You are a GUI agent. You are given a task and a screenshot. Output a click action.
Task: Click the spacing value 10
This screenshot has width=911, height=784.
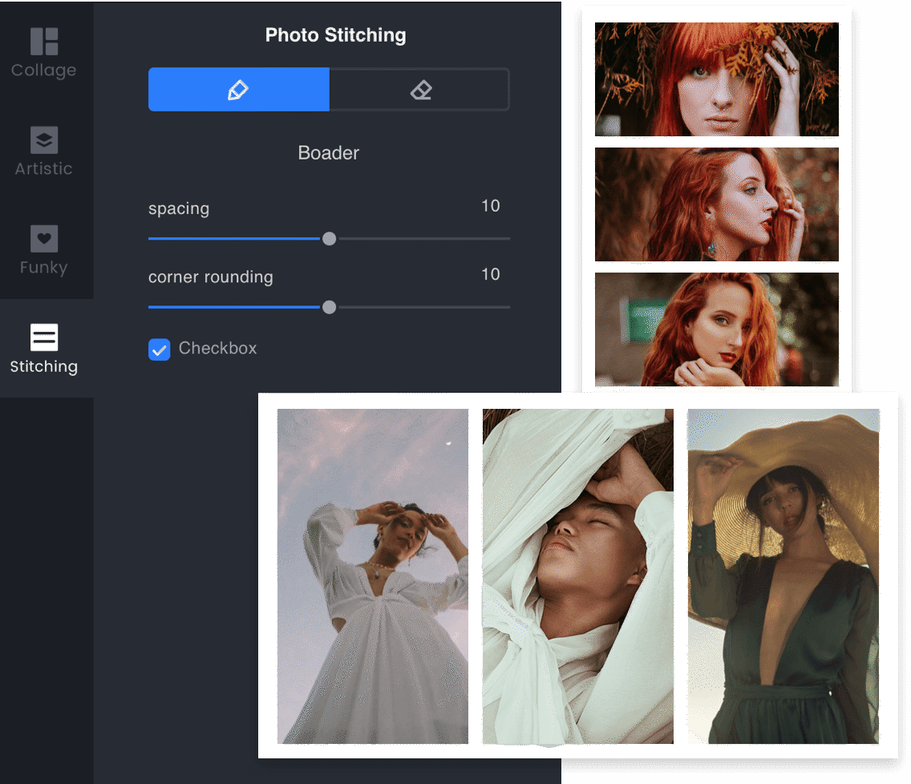(490, 205)
